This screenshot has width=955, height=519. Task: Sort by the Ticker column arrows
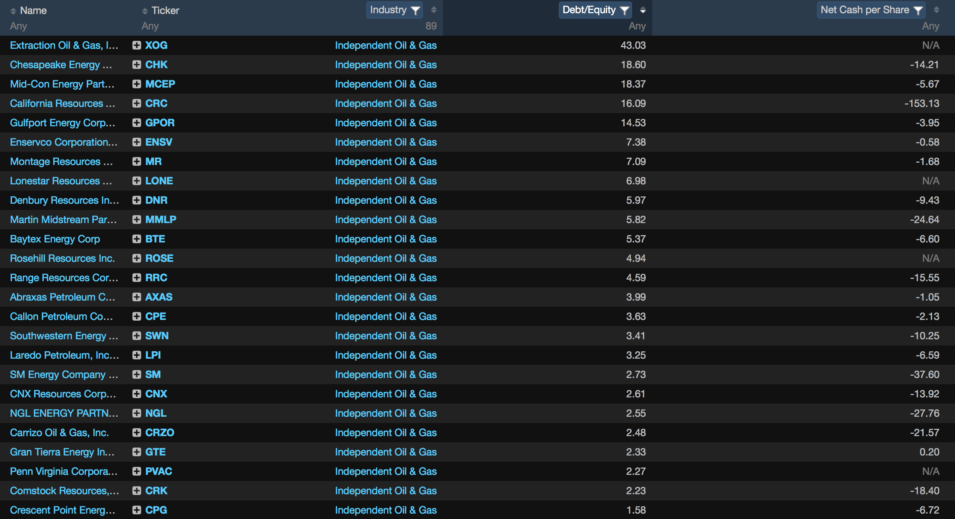(x=145, y=11)
